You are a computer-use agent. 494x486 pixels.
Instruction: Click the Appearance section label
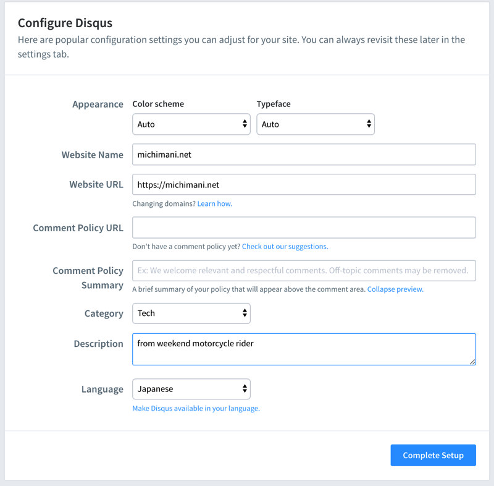98,104
